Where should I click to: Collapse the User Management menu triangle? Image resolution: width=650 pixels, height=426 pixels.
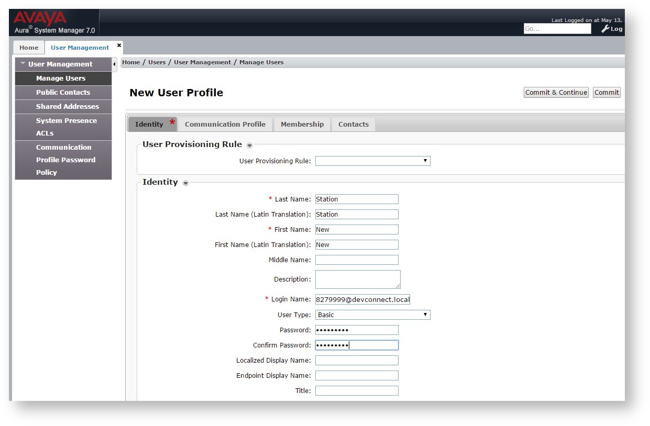tap(23, 64)
